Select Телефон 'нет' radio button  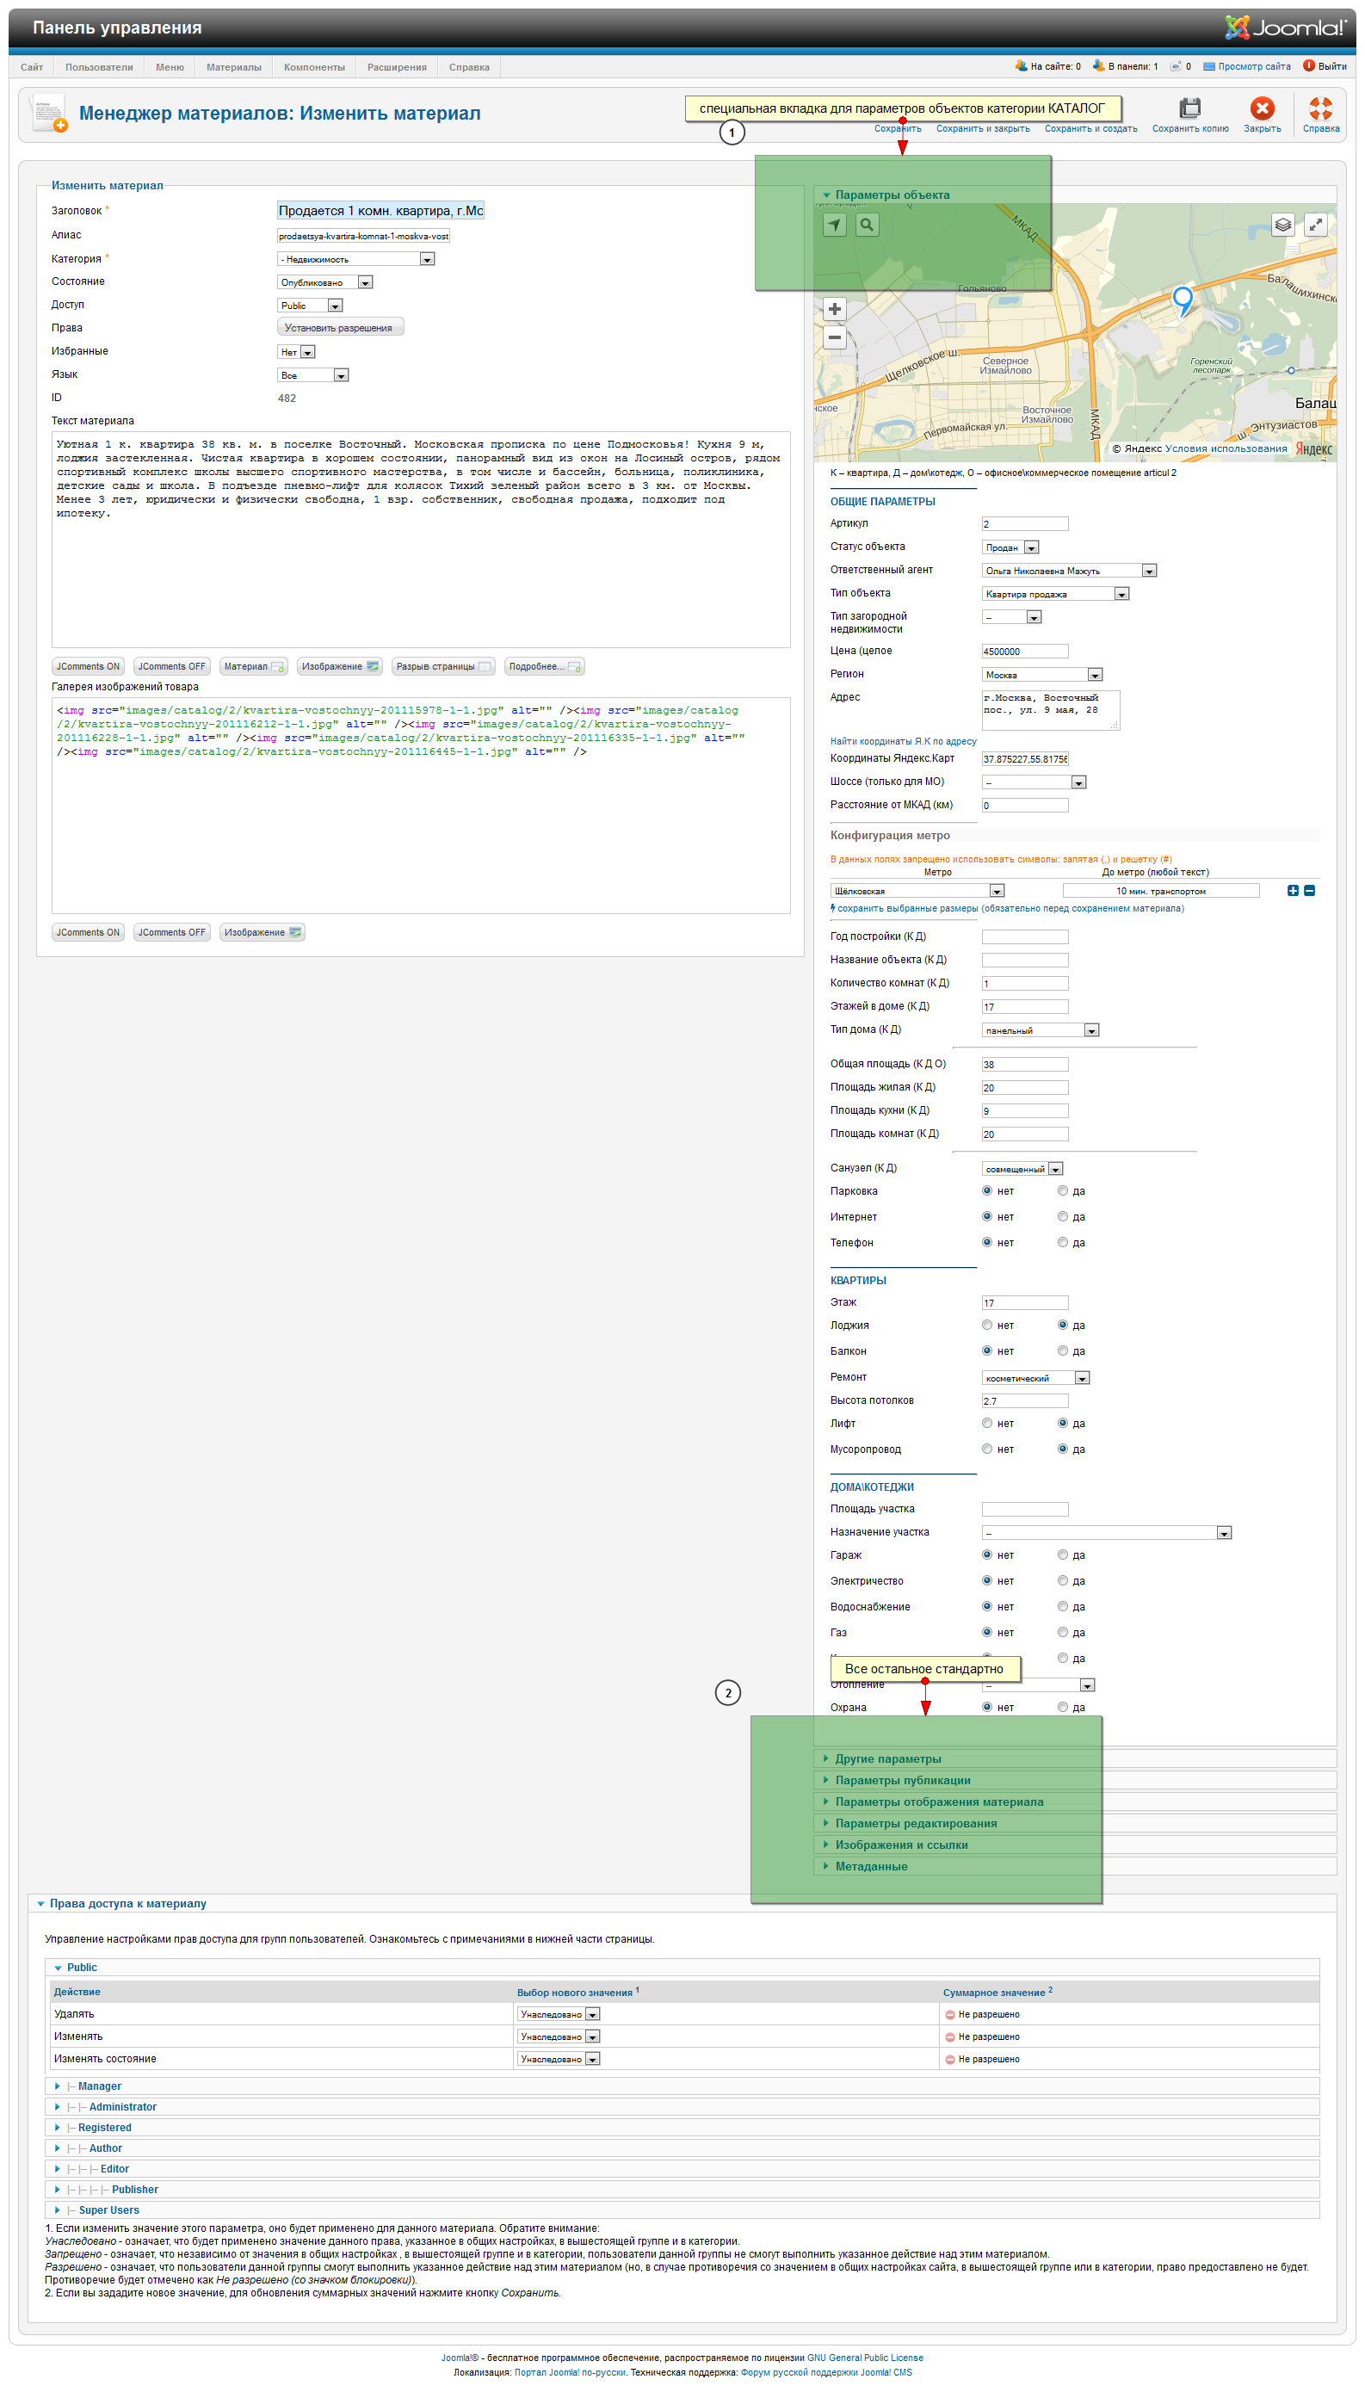[x=986, y=1242]
